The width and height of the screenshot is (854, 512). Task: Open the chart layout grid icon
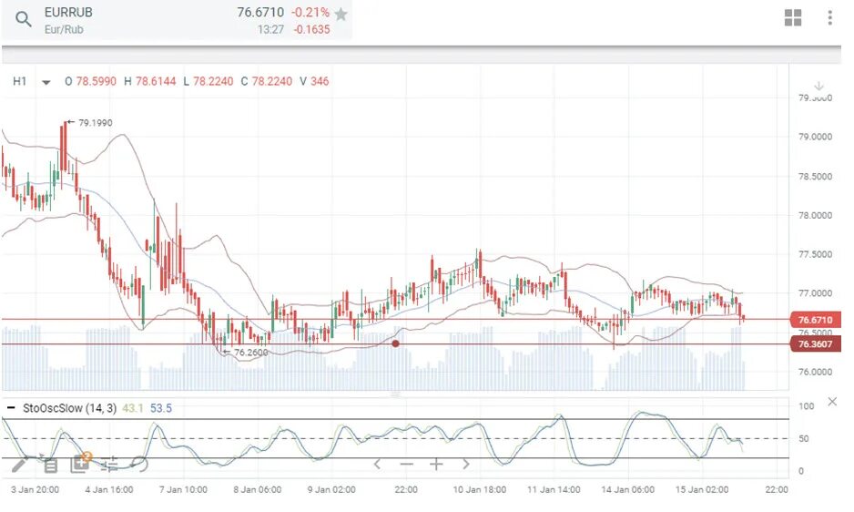point(793,17)
